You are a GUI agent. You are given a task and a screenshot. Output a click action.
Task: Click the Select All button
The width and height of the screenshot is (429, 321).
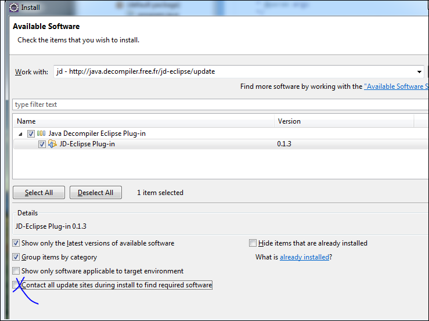point(39,193)
